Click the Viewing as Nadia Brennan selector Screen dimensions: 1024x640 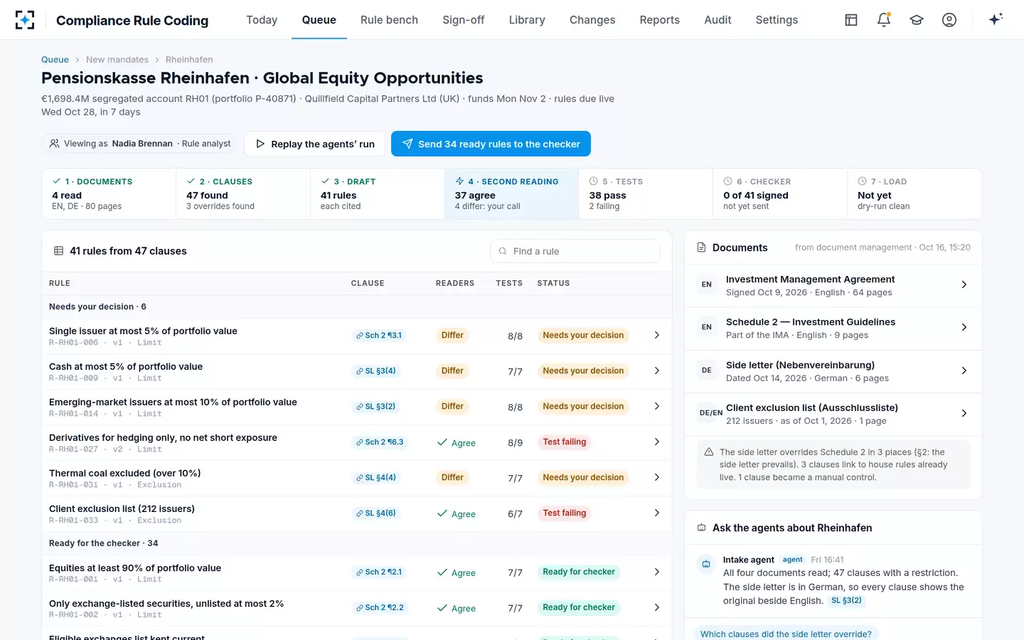click(140, 144)
